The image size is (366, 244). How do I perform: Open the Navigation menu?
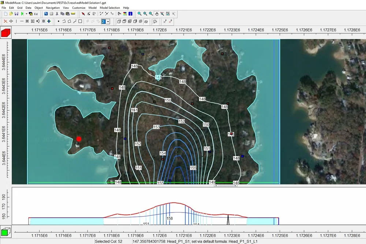(53, 8)
